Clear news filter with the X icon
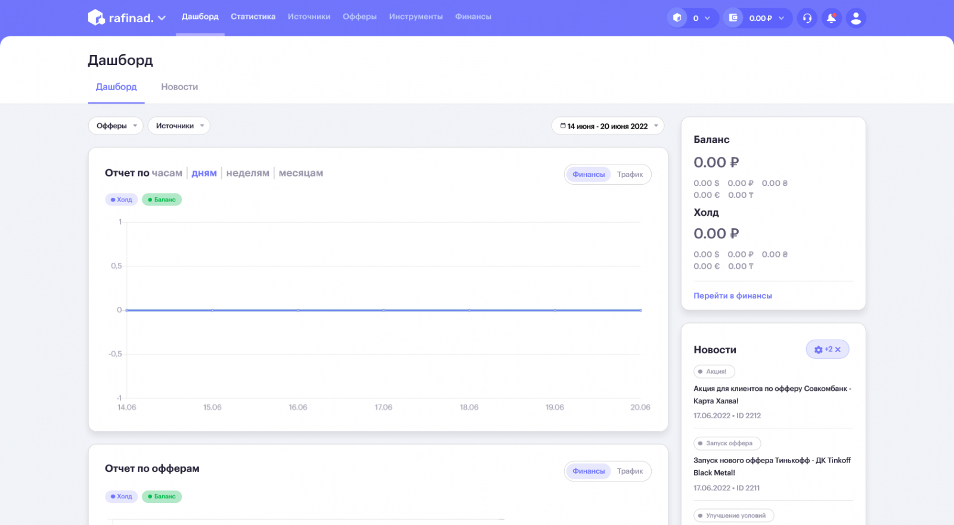Viewport: 954px width, 525px height. coord(838,350)
